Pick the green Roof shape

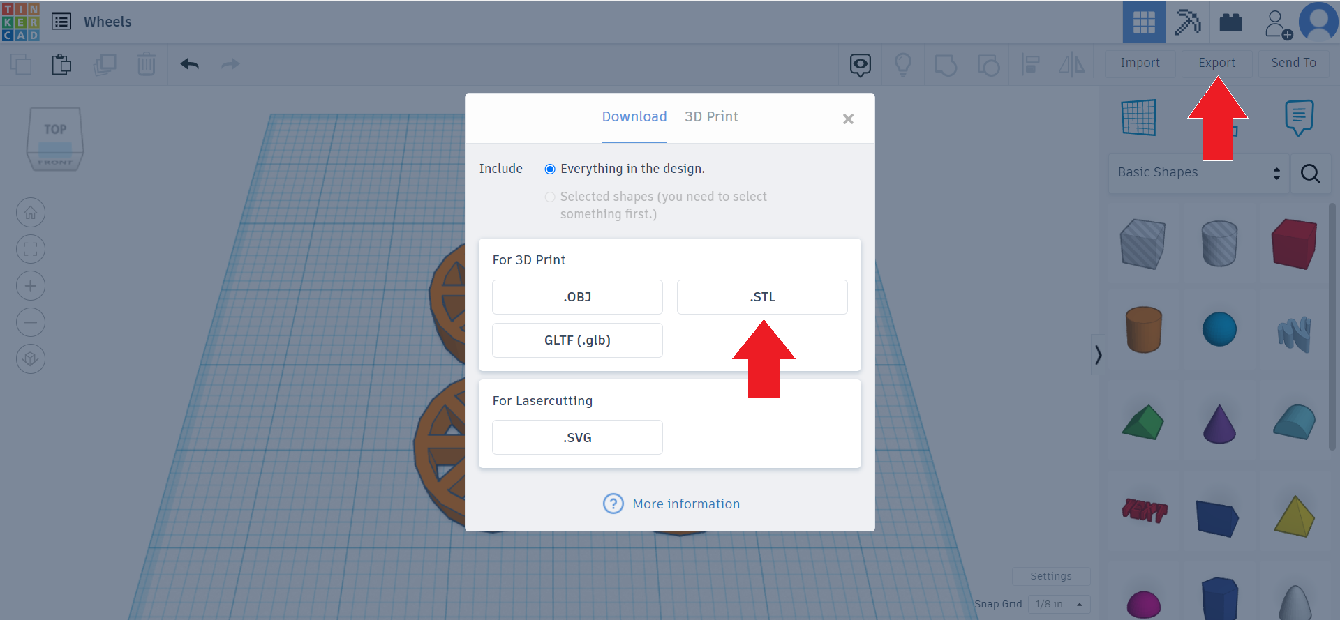1143,423
